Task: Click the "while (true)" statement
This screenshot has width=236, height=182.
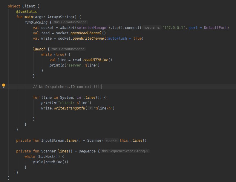Action: click(53, 54)
